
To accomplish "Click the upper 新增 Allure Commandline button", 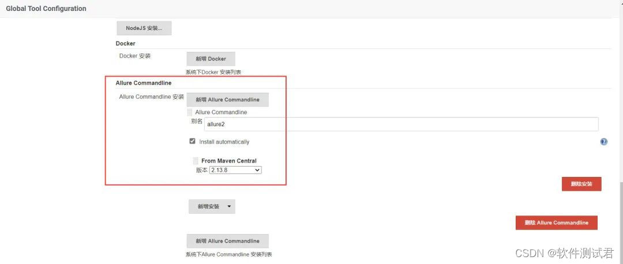I will 228,100.
